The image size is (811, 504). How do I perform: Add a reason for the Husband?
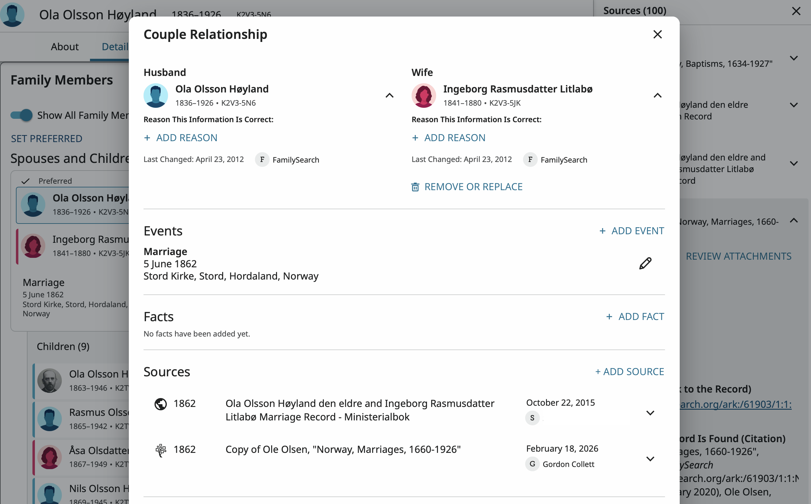point(181,138)
